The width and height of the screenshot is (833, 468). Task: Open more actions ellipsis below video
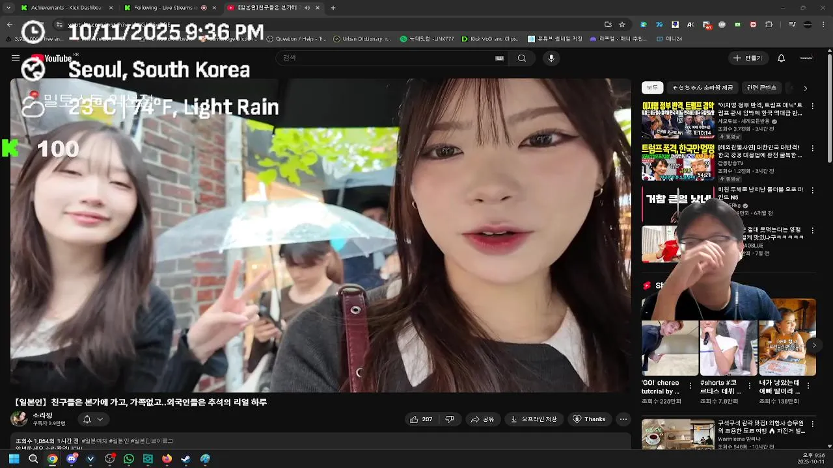click(x=623, y=419)
